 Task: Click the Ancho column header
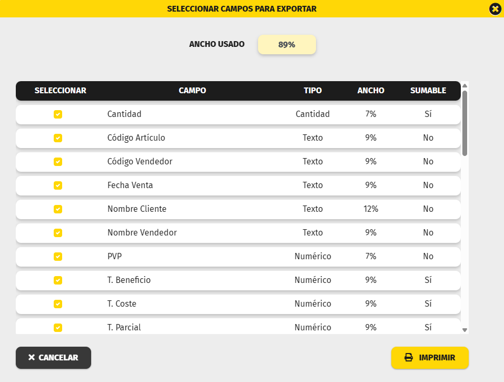[x=371, y=91]
